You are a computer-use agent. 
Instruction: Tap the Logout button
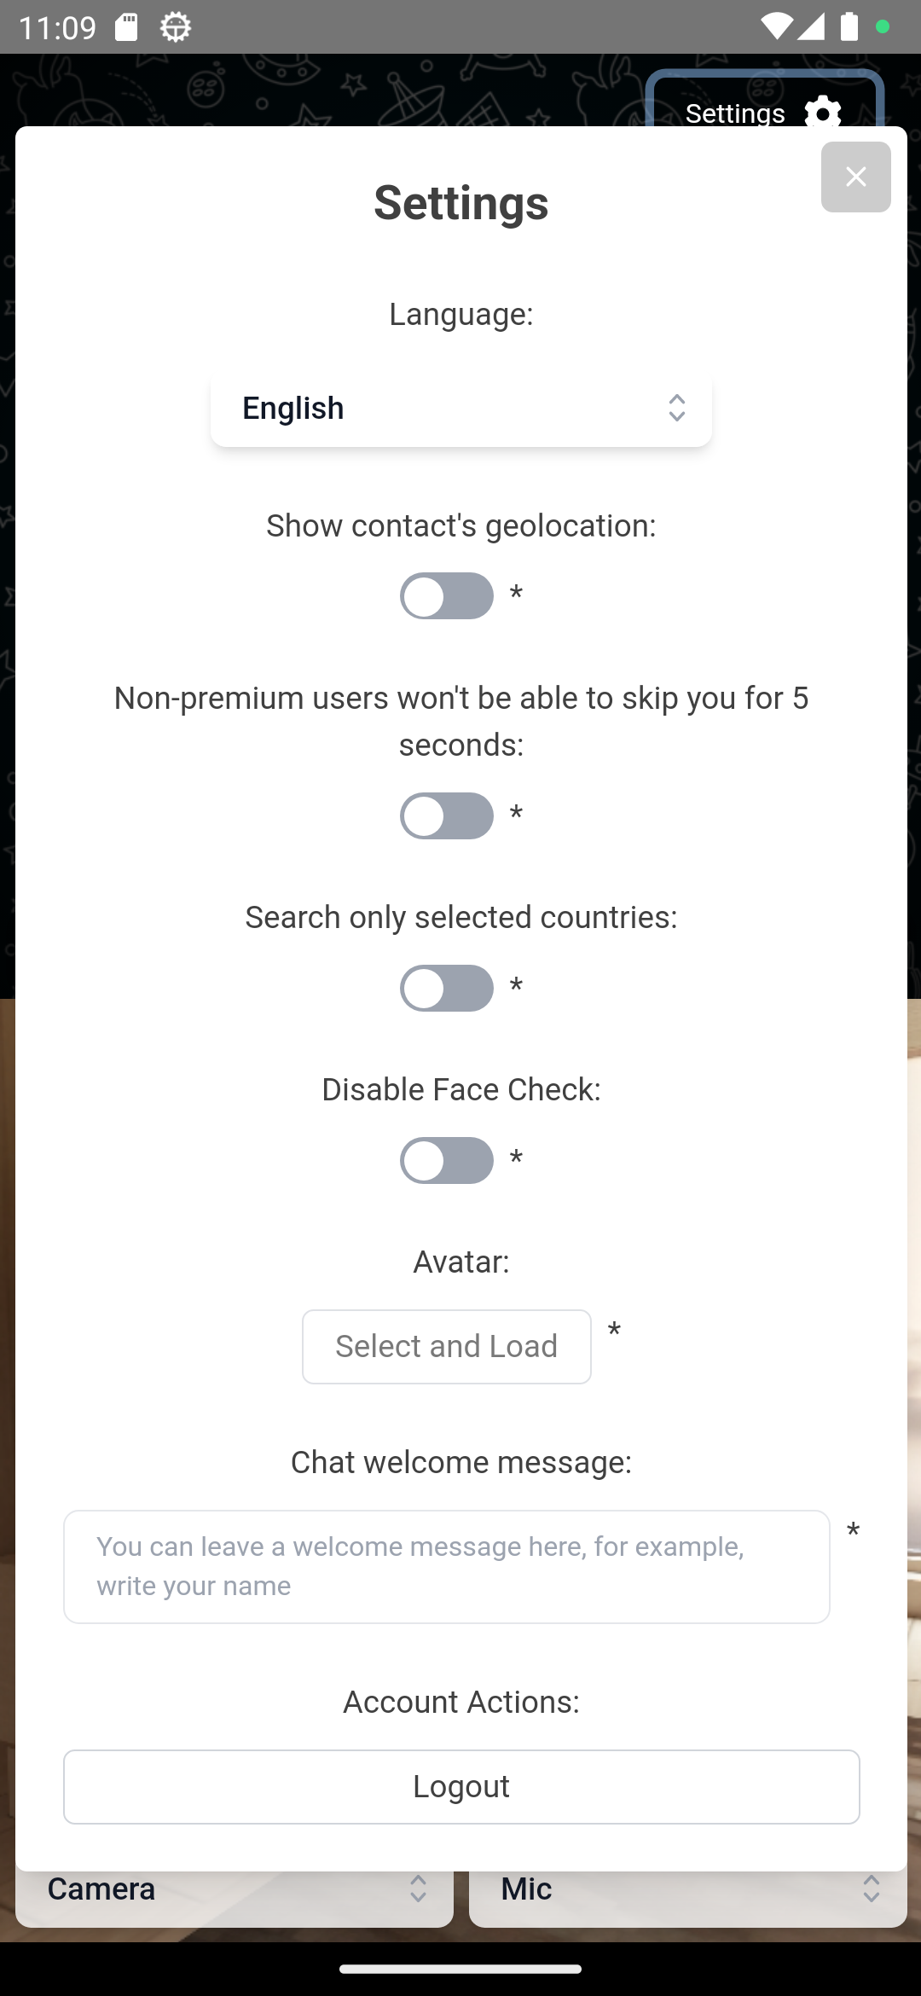pos(460,1786)
